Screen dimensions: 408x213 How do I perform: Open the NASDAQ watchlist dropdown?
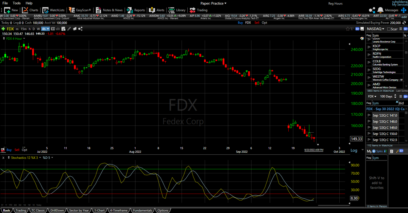375,29
